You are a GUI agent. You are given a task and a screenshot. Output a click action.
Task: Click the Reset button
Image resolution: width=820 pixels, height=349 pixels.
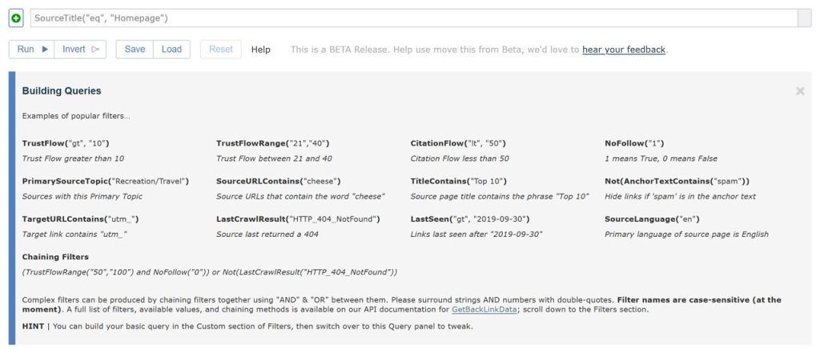coord(220,49)
